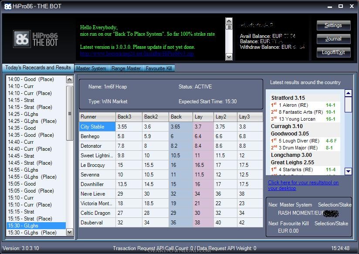This screenshot has width=359, height=254.
Task: Click Great Leighs 2.55 result heading
Action: click(292, 163)
